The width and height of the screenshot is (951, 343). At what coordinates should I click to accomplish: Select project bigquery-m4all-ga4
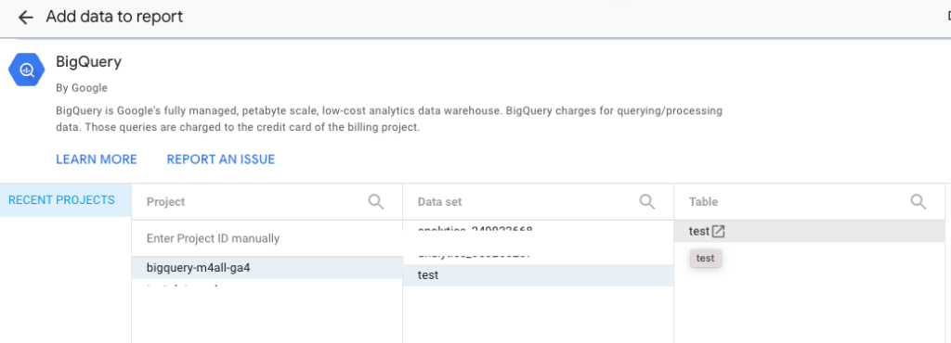[267, 267]
